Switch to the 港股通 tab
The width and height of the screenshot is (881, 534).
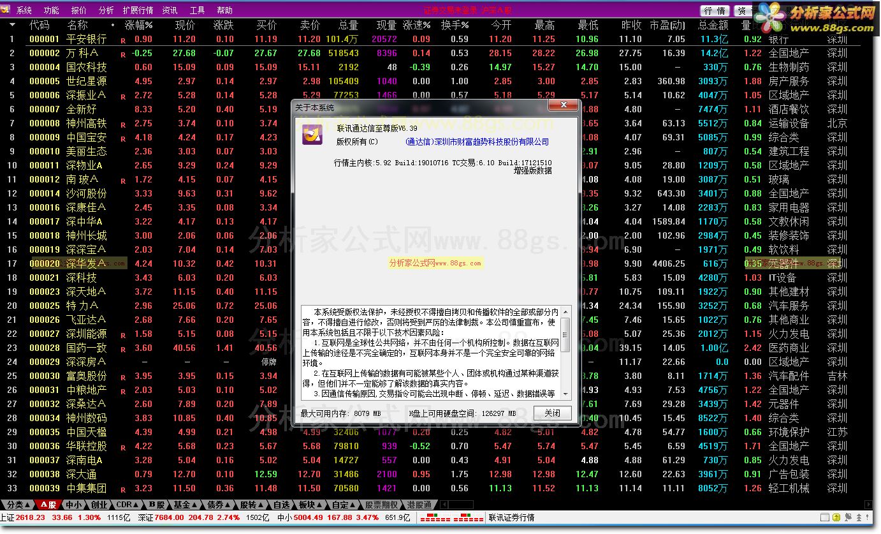click(x=419, y=505)
